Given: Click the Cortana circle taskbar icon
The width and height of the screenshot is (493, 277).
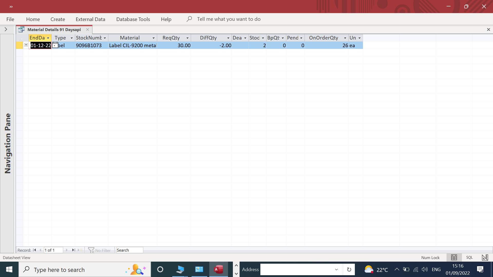Looking at the screenshot, I should click(x=160, y=269).
